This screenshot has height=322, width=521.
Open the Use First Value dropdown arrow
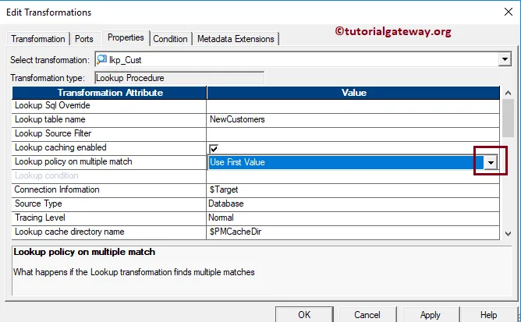coord(491,162)
